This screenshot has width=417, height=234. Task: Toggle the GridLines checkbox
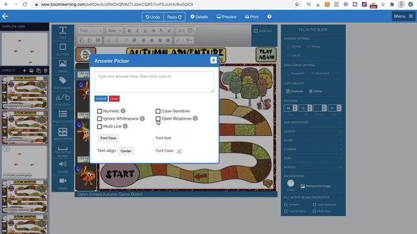256,31
